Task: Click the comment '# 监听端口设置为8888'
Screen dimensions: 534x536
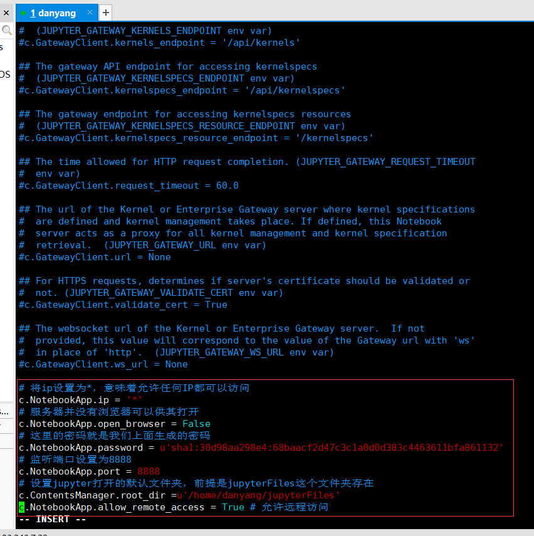Action: coord(75,460)
